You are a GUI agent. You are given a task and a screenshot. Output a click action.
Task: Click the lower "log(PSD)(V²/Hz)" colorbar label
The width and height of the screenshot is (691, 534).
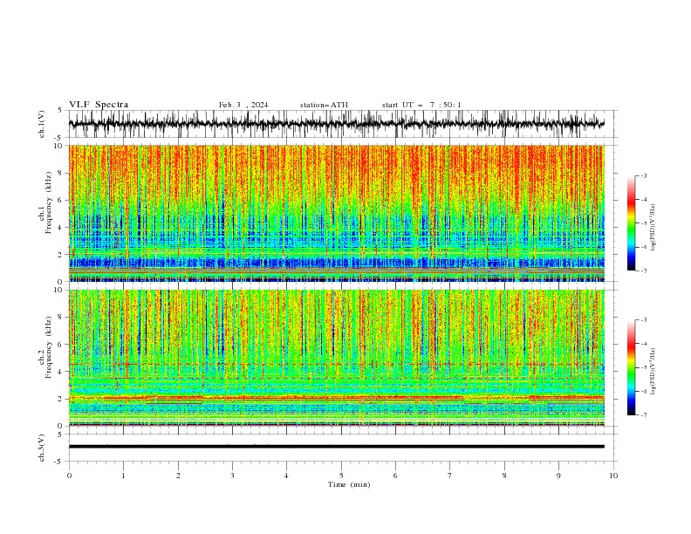653,371
